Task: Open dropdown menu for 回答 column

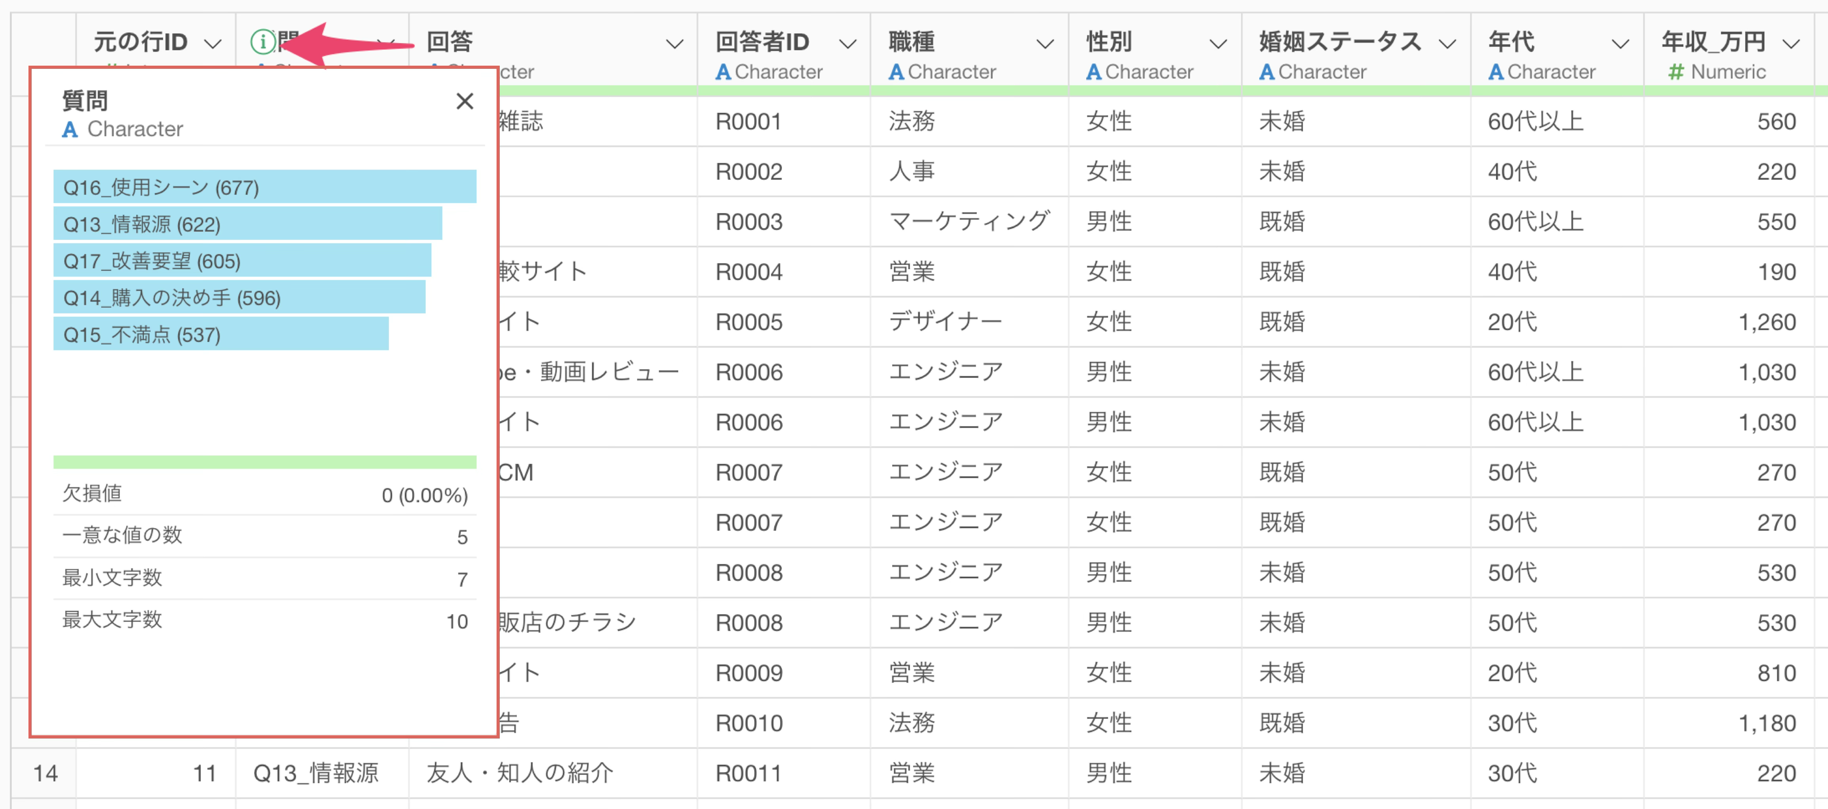Action: 675,44
